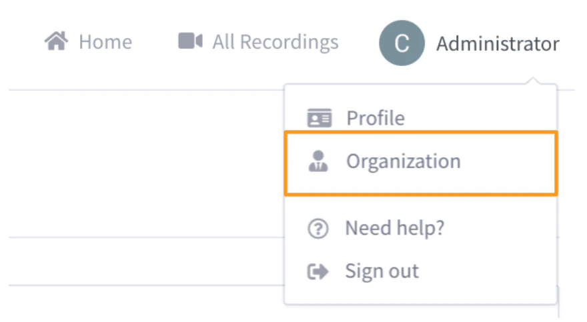
Task: Click the round C avatar icon
Action: click(402, 43)
